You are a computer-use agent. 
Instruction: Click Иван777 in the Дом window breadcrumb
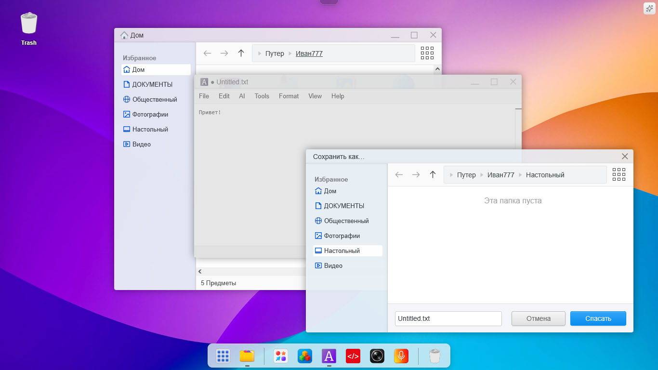point(309,53)
